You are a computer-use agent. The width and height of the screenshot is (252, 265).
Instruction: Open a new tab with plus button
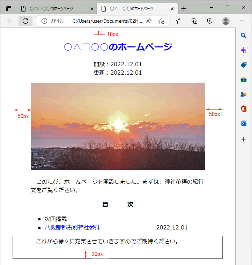point(184,9)
